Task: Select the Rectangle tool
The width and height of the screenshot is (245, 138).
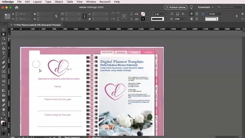Action: tap(3, 76)
